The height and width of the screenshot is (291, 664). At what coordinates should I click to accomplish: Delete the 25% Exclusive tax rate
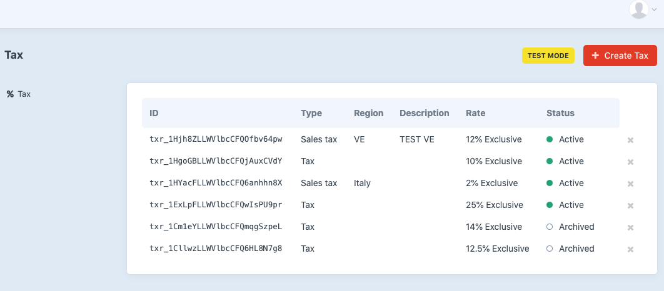click(x=630, y=206)
